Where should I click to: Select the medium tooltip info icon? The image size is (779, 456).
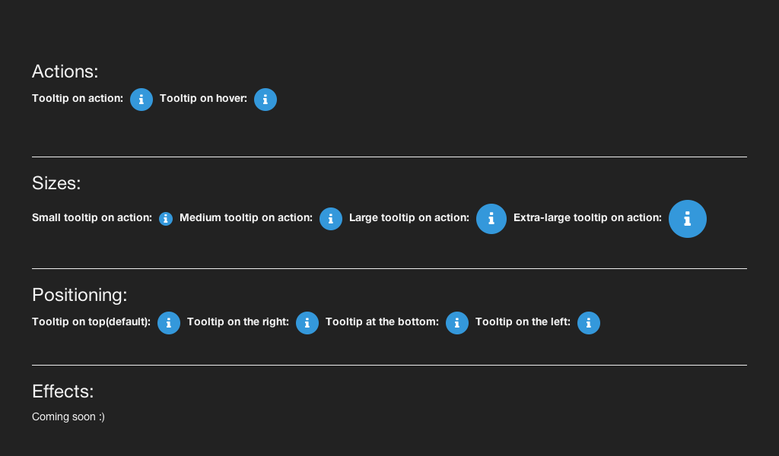tap(331, 218)
